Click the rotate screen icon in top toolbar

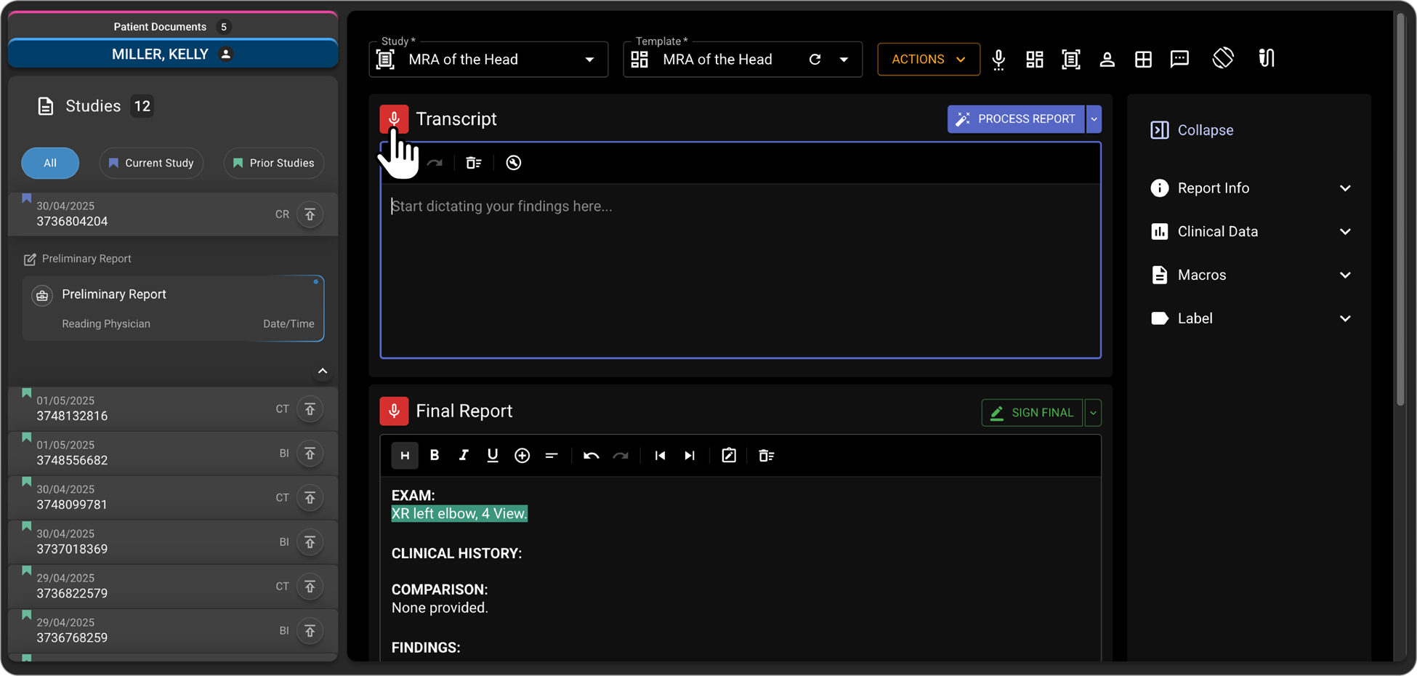tap(1223, 59)
